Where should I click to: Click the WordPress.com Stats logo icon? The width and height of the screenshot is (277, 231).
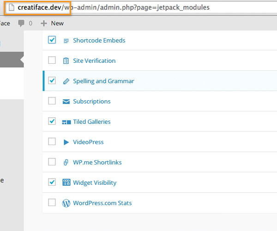[x=66, y=203]
